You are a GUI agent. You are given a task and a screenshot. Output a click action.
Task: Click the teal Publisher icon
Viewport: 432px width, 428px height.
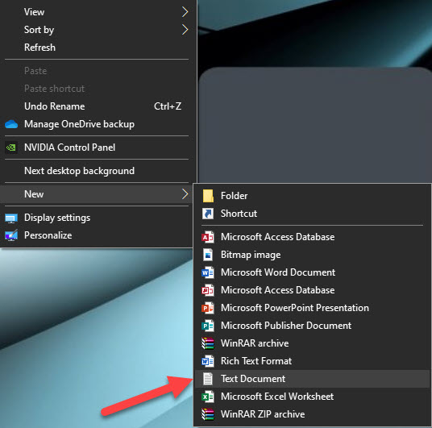pos(208,326)
